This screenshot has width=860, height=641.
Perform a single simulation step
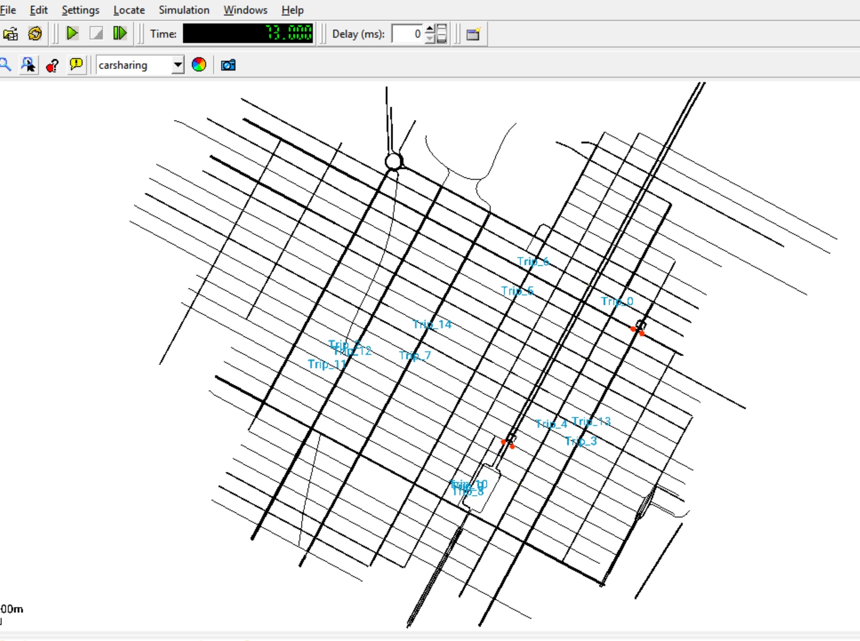click(x=120, y=33)
